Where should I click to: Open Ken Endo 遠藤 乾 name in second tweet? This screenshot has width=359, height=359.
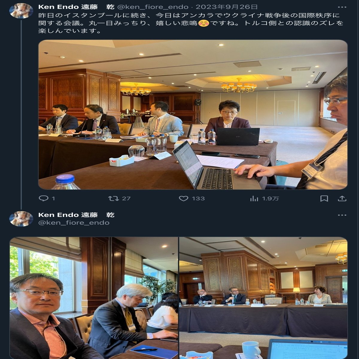[76, 215]
